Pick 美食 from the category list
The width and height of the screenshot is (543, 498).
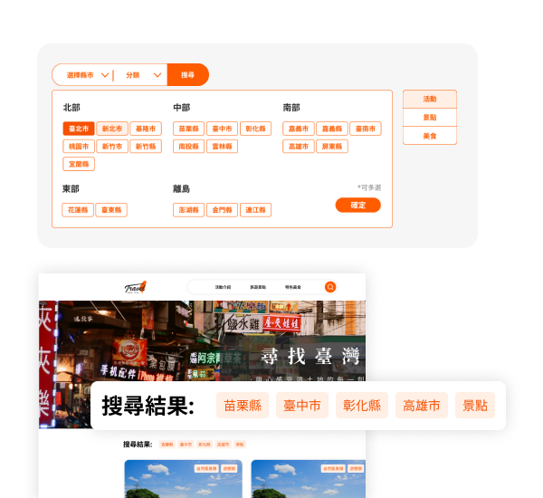click(429, 135)
